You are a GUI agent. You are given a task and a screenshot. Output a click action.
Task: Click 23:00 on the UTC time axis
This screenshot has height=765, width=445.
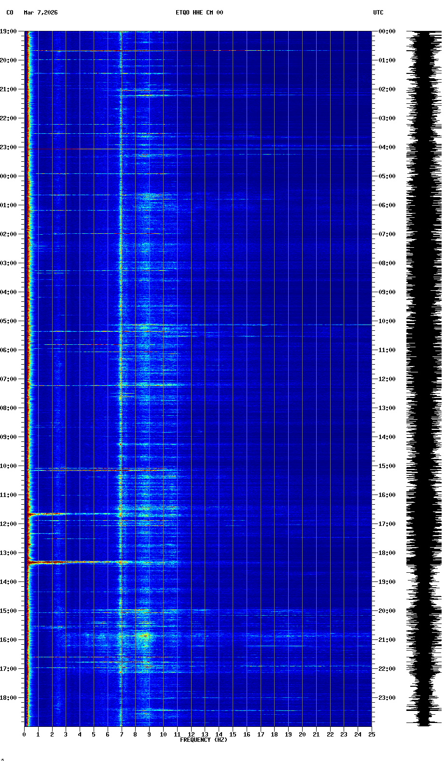(x=387, y=698)
